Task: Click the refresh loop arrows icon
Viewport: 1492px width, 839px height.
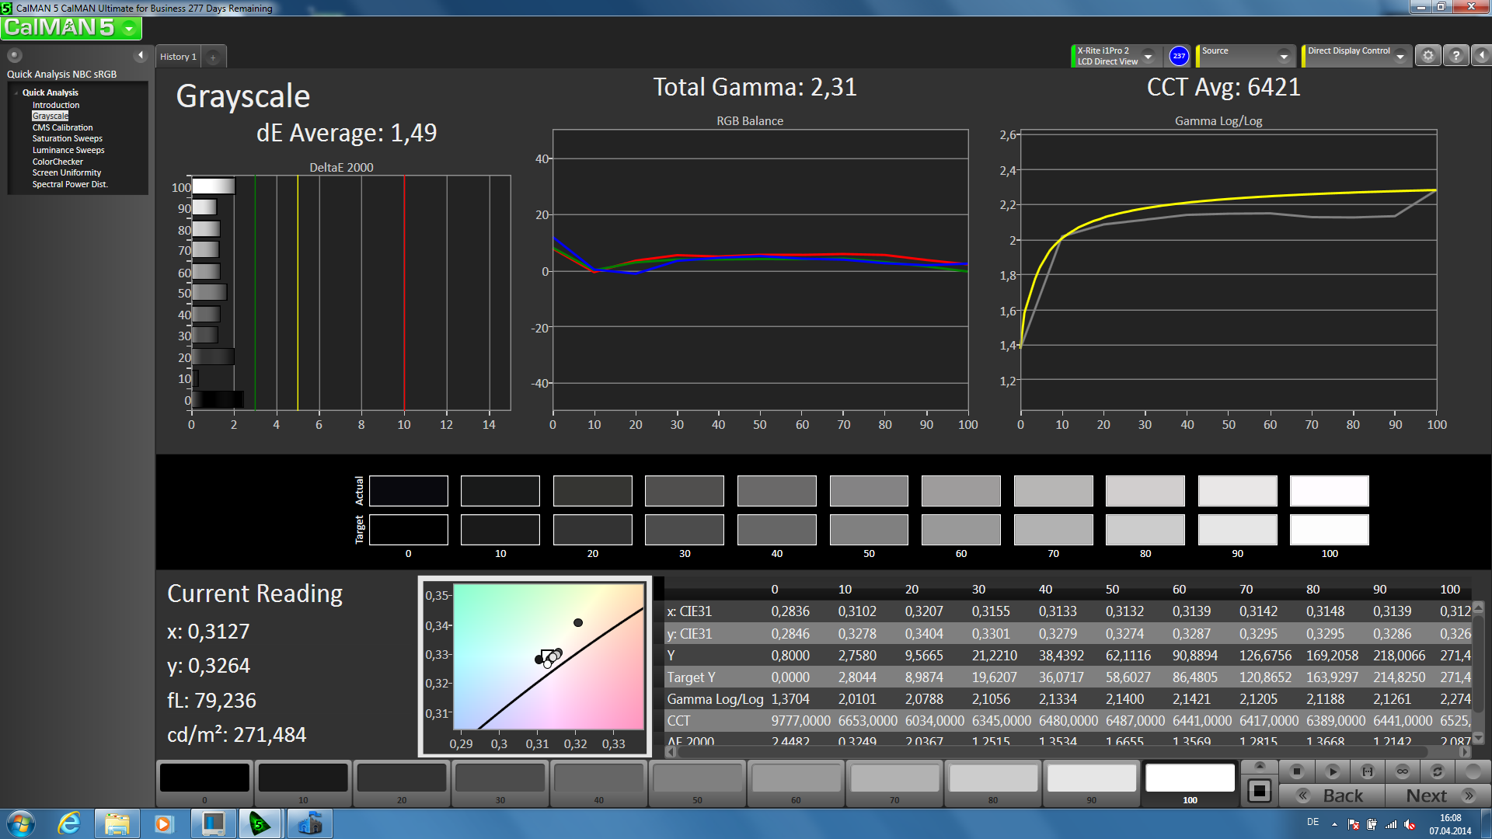Action: click(1437, 771)
